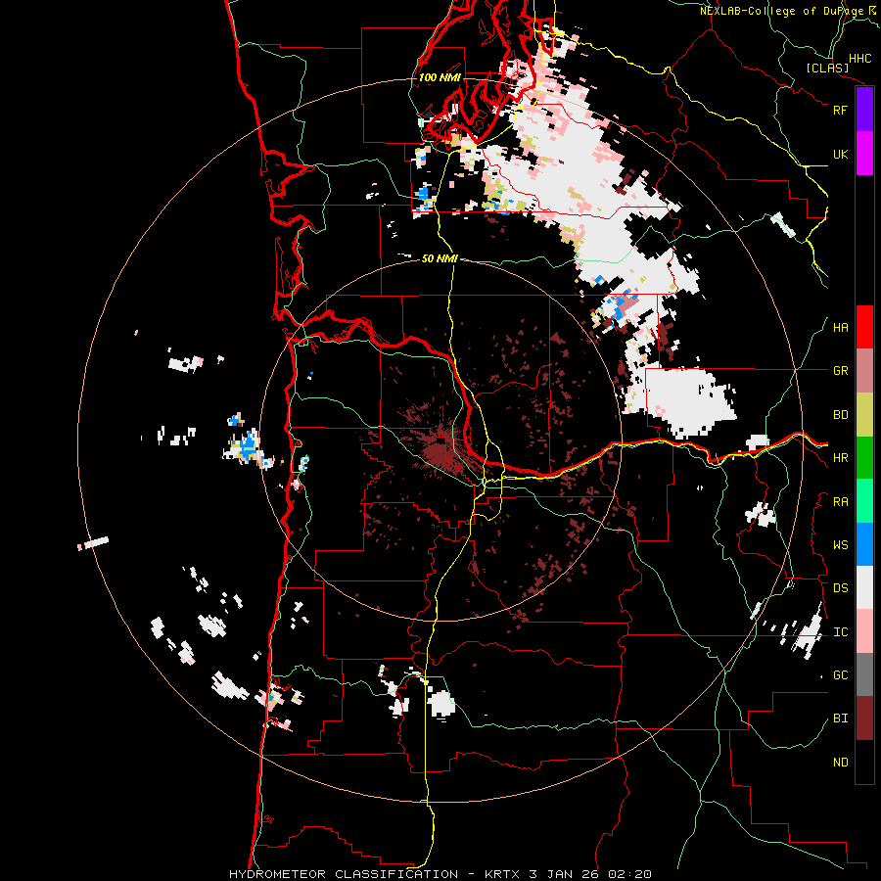Click the black ND legend swatch
Screen dimensions: 881x881
864,762
